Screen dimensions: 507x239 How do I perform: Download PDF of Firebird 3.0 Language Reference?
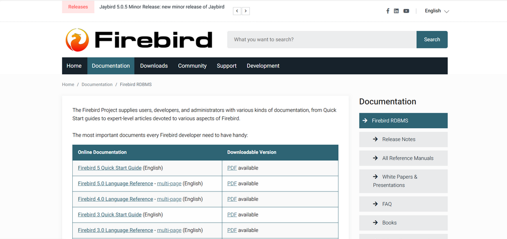click(232, 230)
